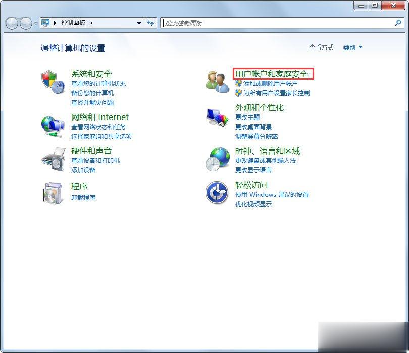Click 调整屏幕分辨率 link
Viewport: 409px width, 353px height.
coord(257,136)
